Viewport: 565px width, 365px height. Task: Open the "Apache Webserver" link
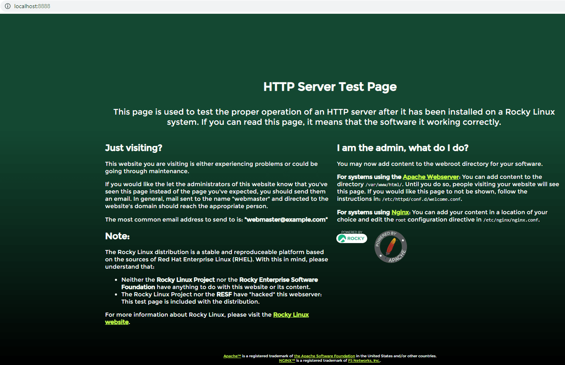431,177
